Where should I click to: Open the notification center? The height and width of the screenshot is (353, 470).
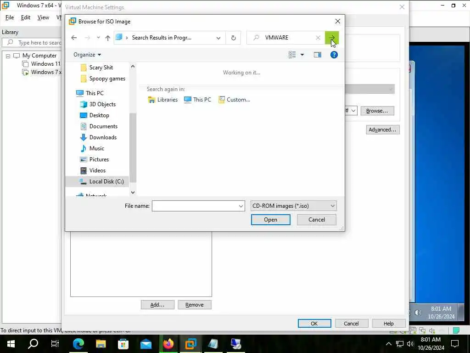coord(455,344)
